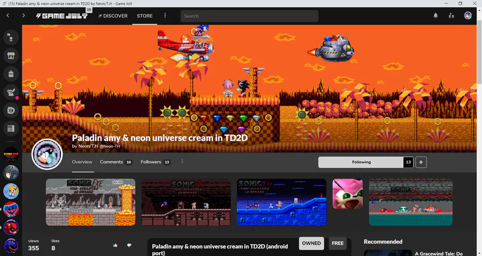Open recommended game A Gracewind Tale

(439, 253)
